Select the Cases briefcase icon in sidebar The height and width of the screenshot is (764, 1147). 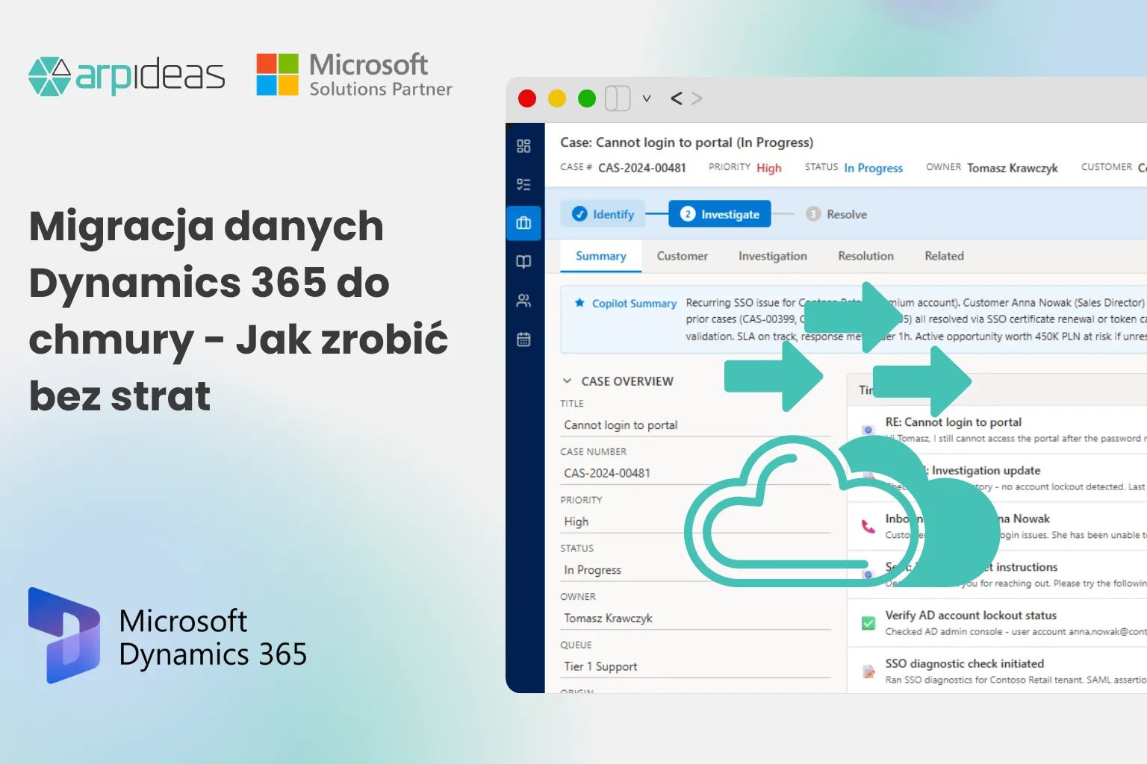[x=523, y=223]
